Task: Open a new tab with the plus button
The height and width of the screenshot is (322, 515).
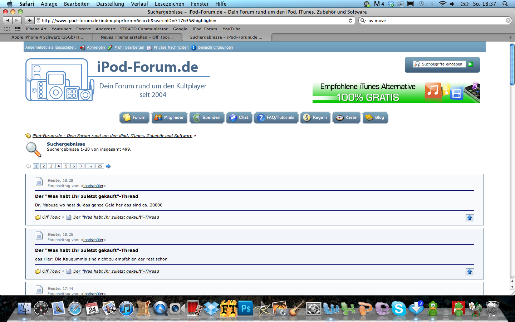Action: 510,37
